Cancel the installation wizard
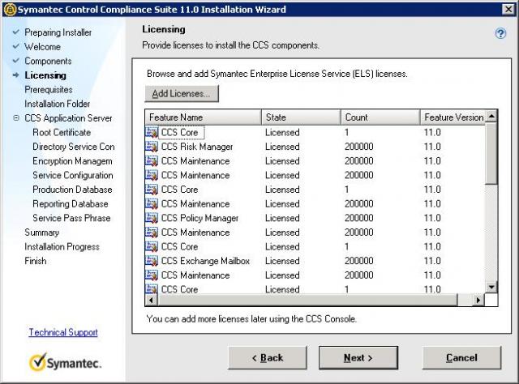This screenshot has width=519, height=384. click(461, 358)
